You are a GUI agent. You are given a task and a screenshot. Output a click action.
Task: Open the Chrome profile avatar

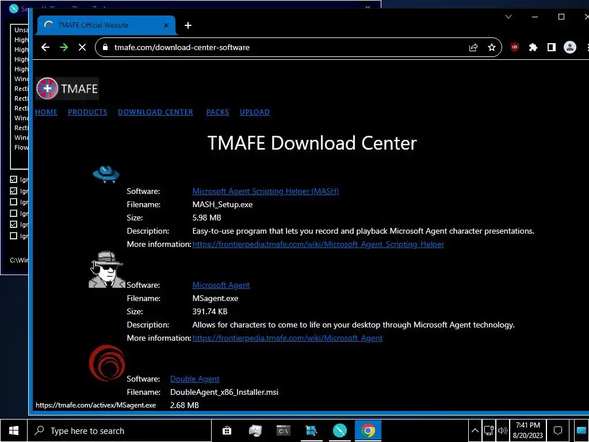click(x=570, y=47)
